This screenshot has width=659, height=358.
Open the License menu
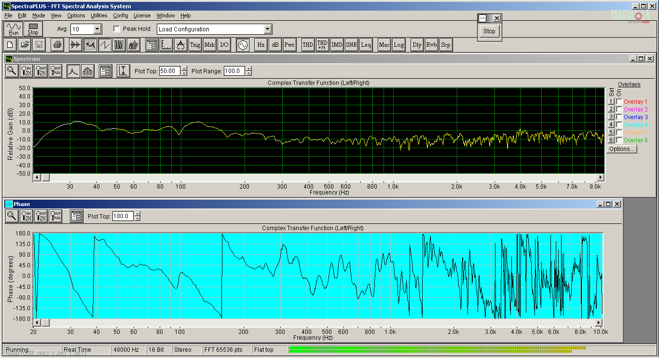pyautogui.click(x=142, y=15)
